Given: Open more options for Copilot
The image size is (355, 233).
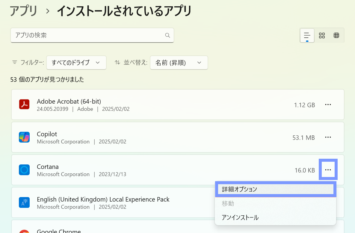Looking at the screenshot, I should (328, 137).
